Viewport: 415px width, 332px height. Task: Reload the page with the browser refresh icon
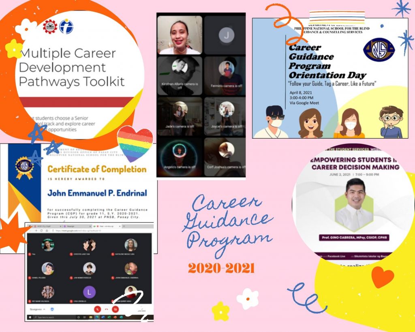pyautogui.click(x=41, y=231)
